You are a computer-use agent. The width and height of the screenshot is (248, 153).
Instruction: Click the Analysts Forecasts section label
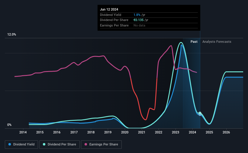tap(217, 42)
